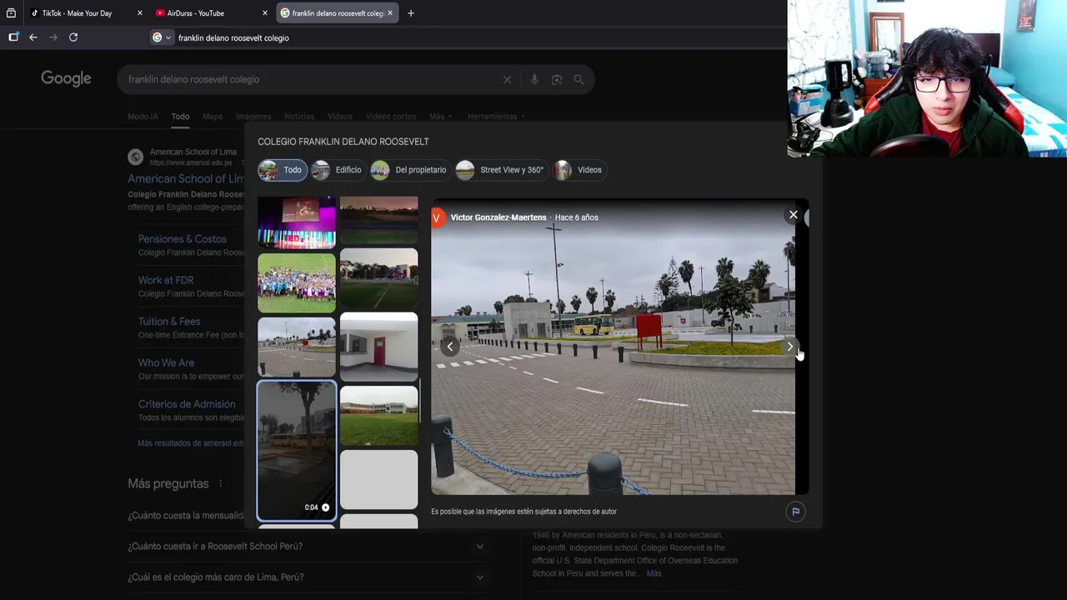Open the group photo of students thumbnail
Screen dimensions: 1067x600
click(297, 283)
